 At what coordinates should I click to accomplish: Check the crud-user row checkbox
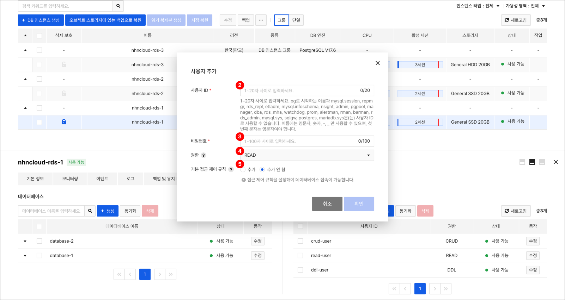(300, 241)
